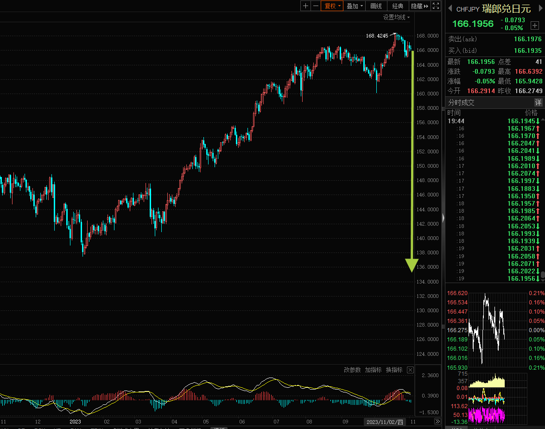The height and width of the screenshot is (429, 545).
Task: Click 加指标 to add an indicator
Action: 373,370
